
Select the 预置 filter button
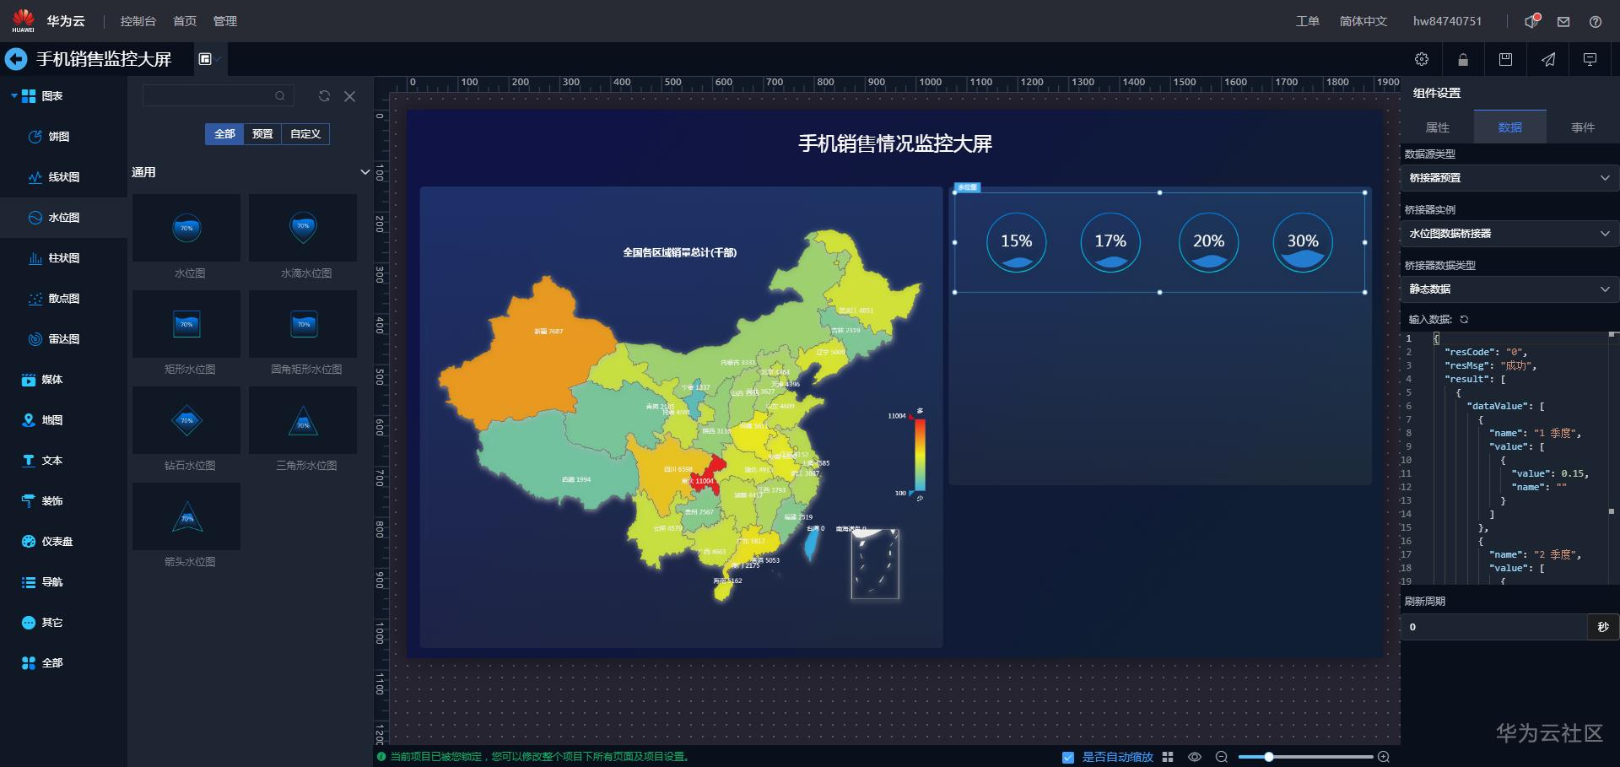tap(263, 134)
